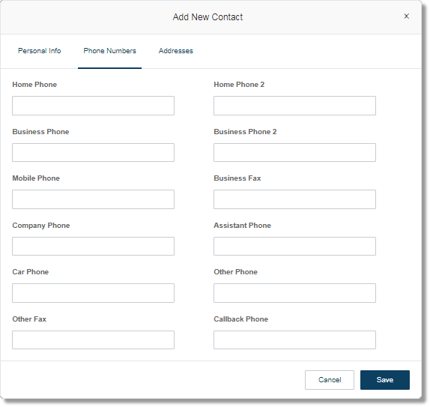Click the Mobile Phone input box
Screen dimensions: 430x407
click(93, 199)
